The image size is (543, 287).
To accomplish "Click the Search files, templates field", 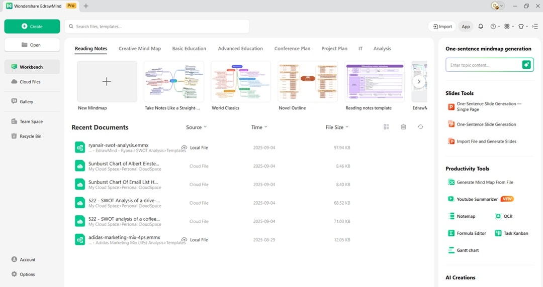I will (156, 26).
